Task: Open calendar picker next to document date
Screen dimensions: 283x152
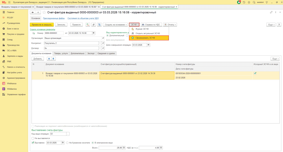Action: [93, 33]
